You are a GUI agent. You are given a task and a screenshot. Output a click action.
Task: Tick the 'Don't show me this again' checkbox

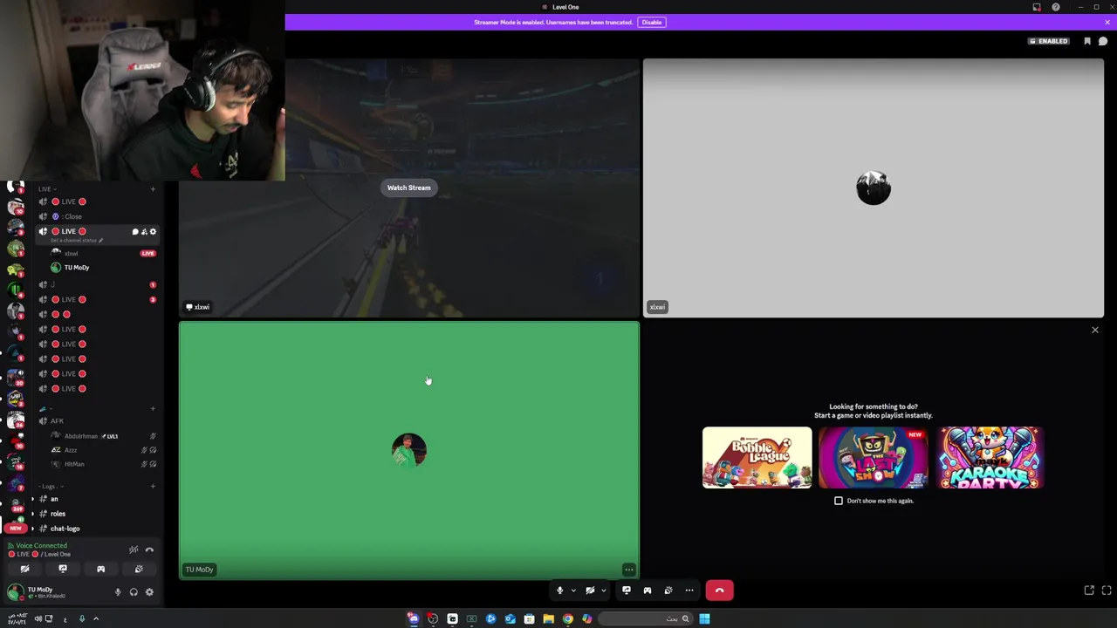tap(839, 501)
